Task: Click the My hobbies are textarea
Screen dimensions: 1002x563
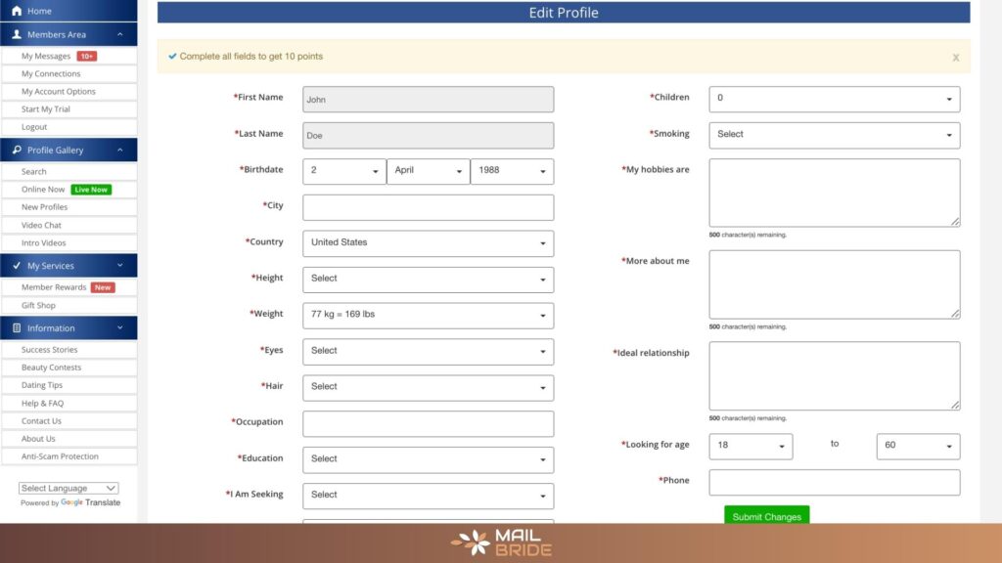Action: click(834, 193)
